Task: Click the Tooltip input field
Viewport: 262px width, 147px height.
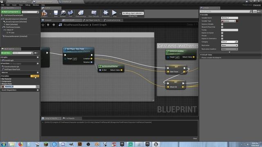Action: [229, 30]
